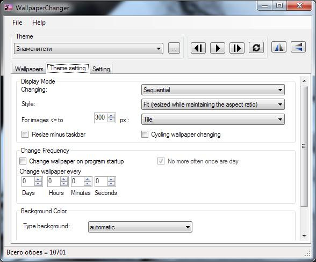Screen dimensions: 316x262
Task: Click the refresh wallpaper icon
Action: click(x=256, y=48)
